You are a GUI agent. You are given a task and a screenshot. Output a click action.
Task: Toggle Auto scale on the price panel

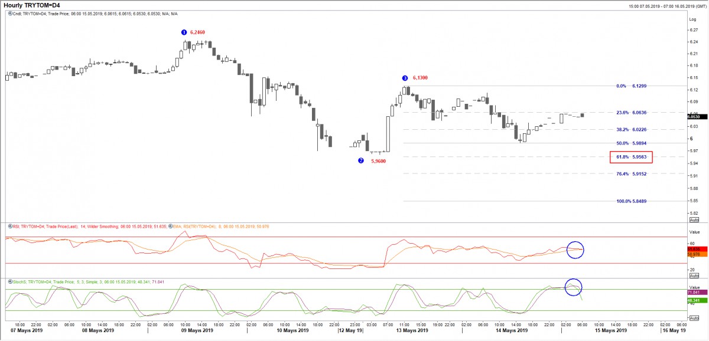coord(694,219)
